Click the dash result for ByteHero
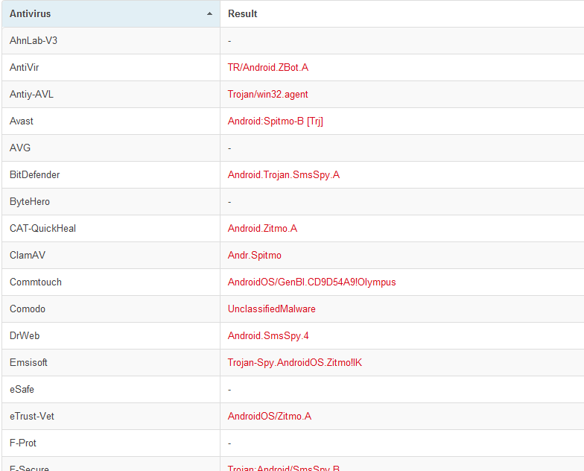Viewport: 584px width, 471px height. pyautogui.click(x=229, y=202)
